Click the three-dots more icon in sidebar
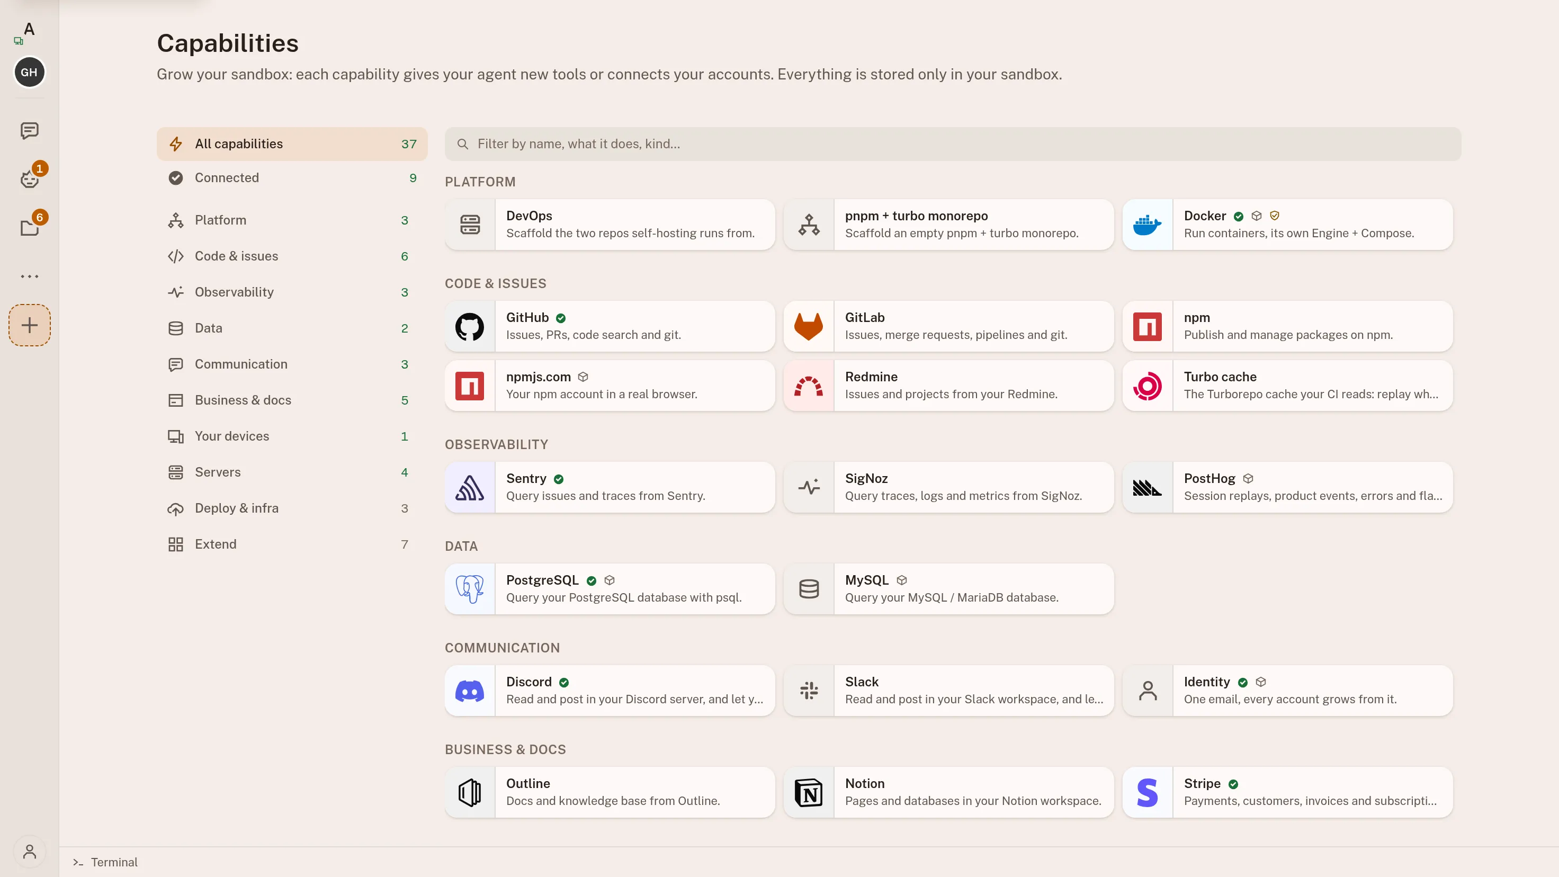Screen dimensions: 1559x877 29,276
